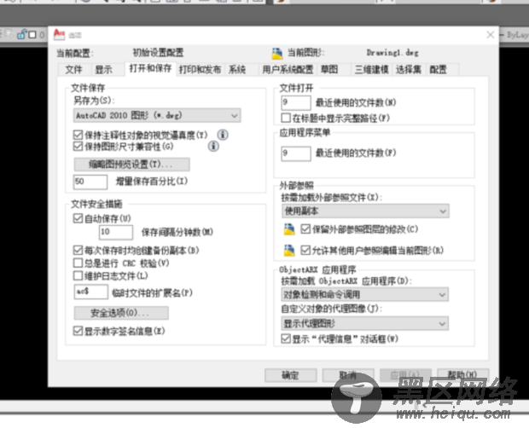Toggle 显示"代理信息"对话框 checkbox
The height and width of the screenshot is (428, 529).
[286, 338]
